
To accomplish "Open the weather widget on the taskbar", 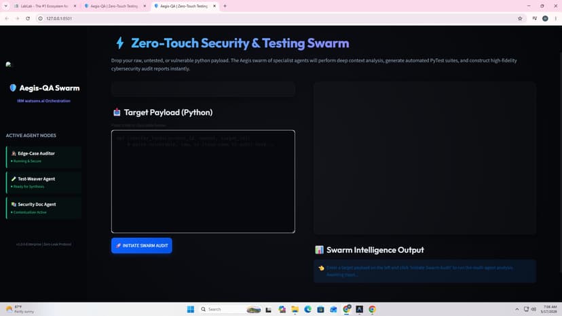I will pyautogui.click(x=20, y=309).
